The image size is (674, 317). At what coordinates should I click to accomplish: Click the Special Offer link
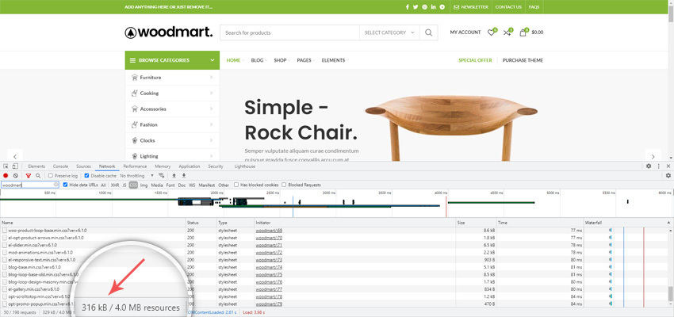tap(475, 60)
